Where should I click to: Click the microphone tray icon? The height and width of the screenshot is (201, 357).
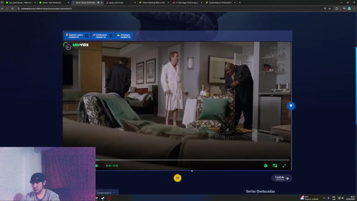(x=329, y=198)
